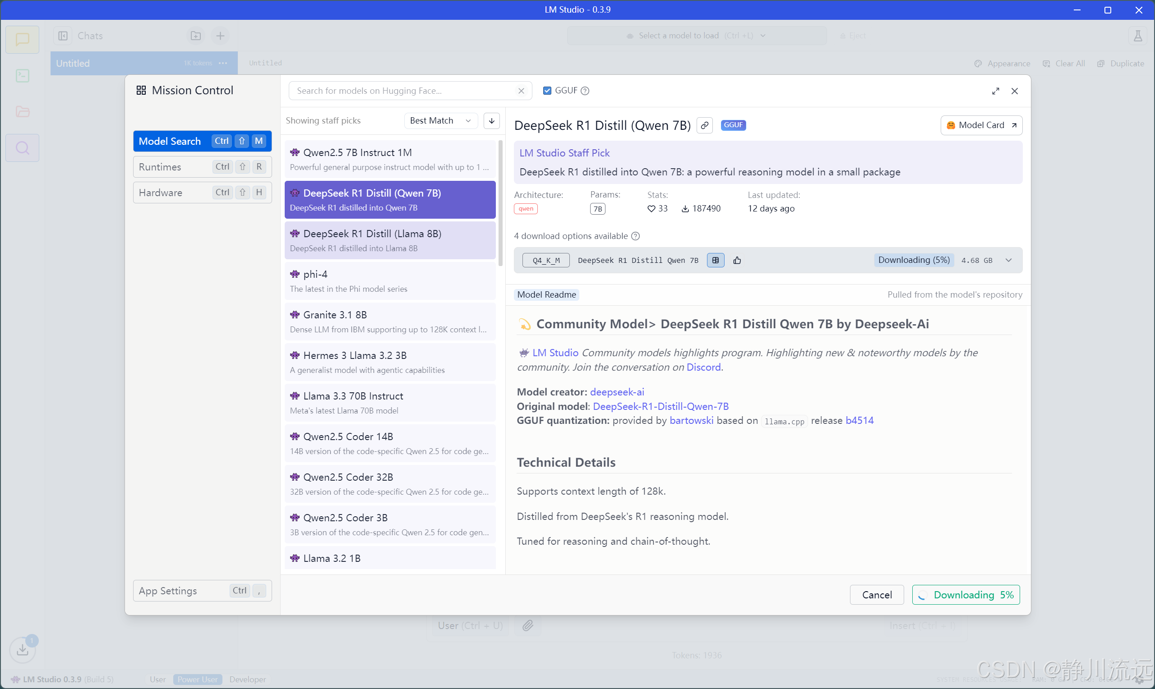Select DeepSeek R1 Distill (Llama 8B) model
The height and width of the screenshot is (689, 1155).
(x=390, y=240)
